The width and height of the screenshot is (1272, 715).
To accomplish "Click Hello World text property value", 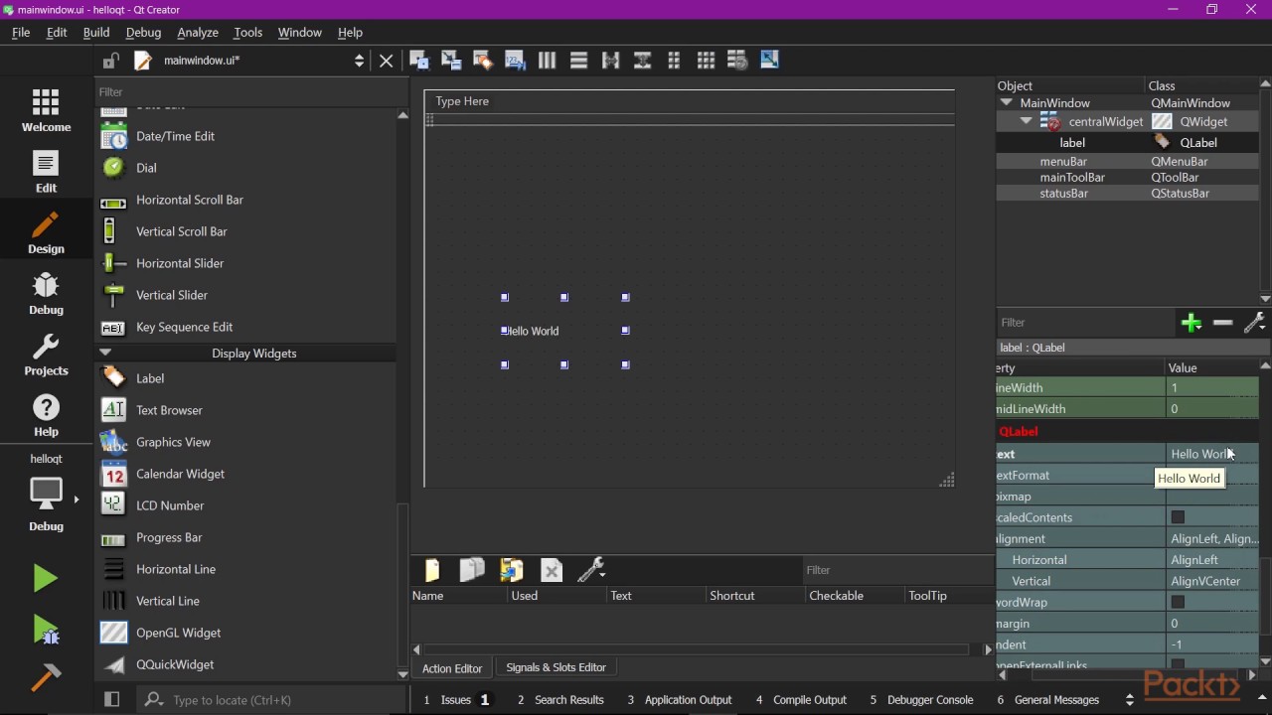I will (x=1212, y=454).
